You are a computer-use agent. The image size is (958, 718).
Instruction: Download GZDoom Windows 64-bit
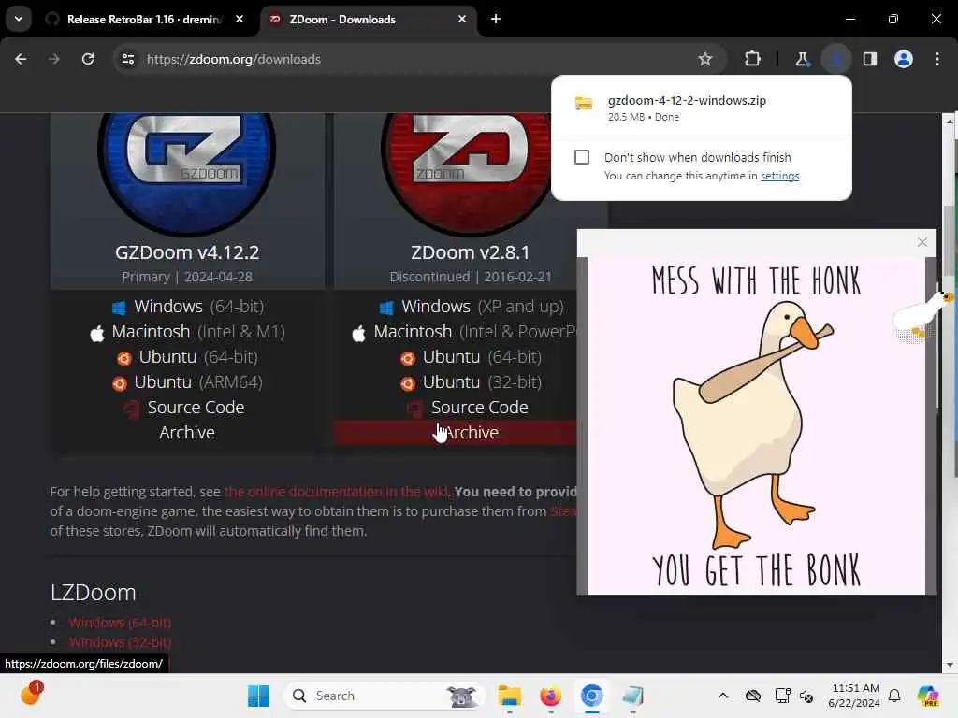[x=187, y=307]
